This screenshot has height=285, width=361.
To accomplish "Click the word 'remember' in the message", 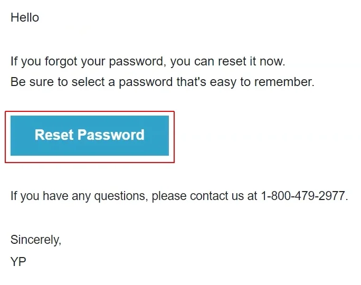I will tap(287, 82).
